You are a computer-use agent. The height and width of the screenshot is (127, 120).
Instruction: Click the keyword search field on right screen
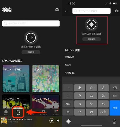click(92, 11)
